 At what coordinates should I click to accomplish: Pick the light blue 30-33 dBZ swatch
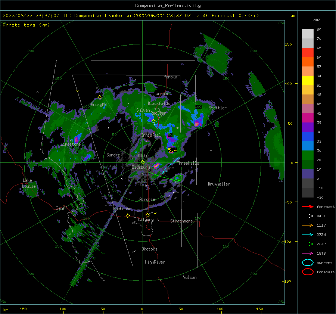[308, 146]
